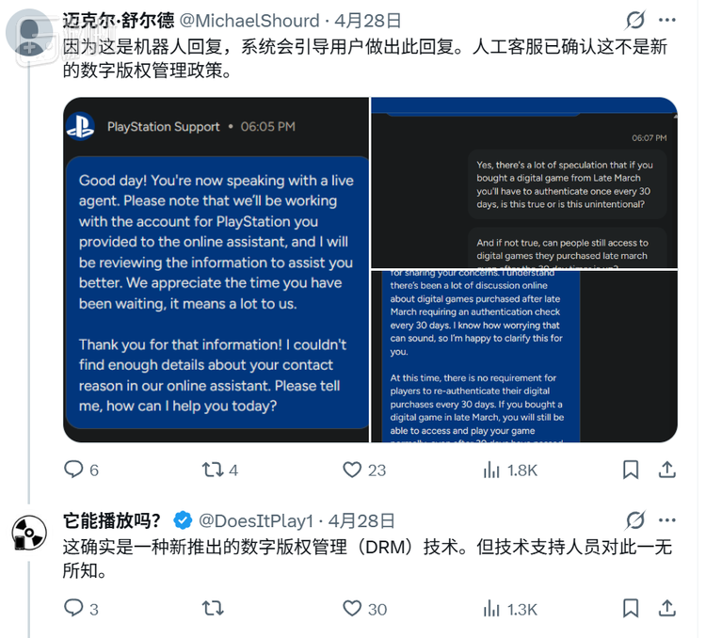Open the PlayStation Support live agent screenshot

click(217, 270)
